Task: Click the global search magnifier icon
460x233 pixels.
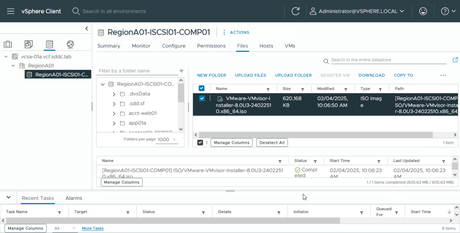Action: (76, 11)
